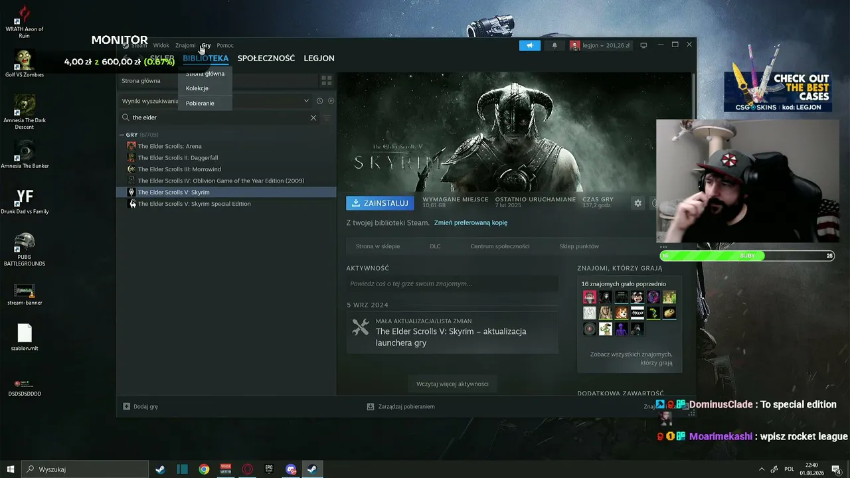The width and height of the screenshot is (850, 478).
Task: Open the DLC link for Skyrim
Action: (435, 246)
